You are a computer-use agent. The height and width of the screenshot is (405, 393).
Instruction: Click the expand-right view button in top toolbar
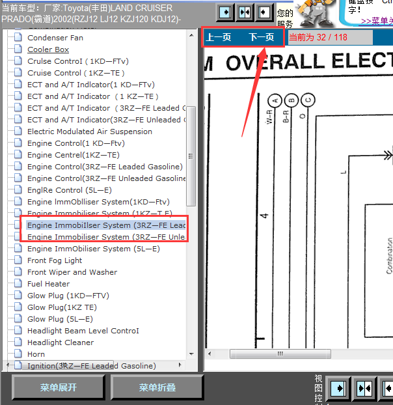[226, 12]
